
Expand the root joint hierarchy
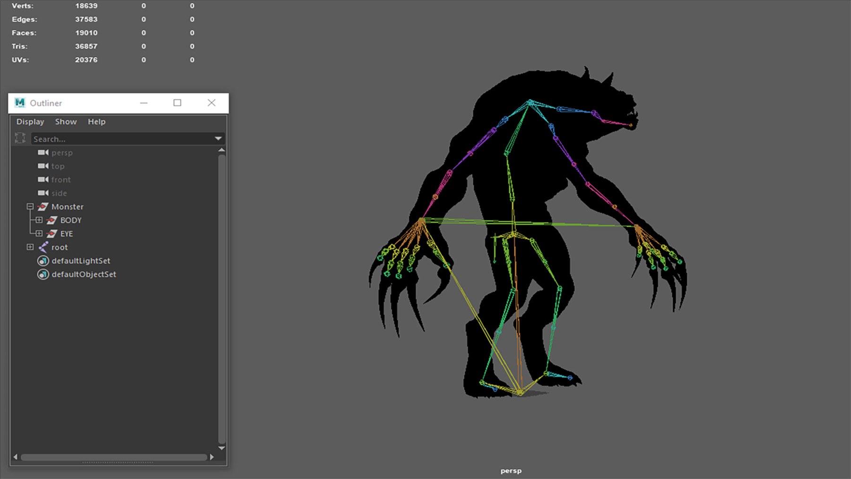(30, 247)
